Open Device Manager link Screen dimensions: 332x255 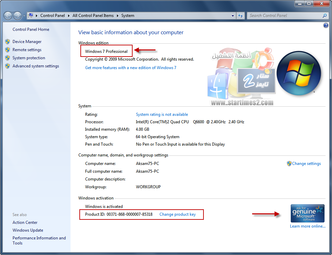point(27,42)
